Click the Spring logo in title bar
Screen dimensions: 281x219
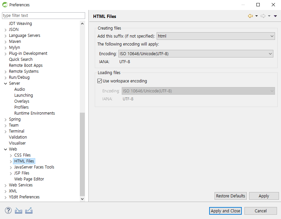(5, 5)
